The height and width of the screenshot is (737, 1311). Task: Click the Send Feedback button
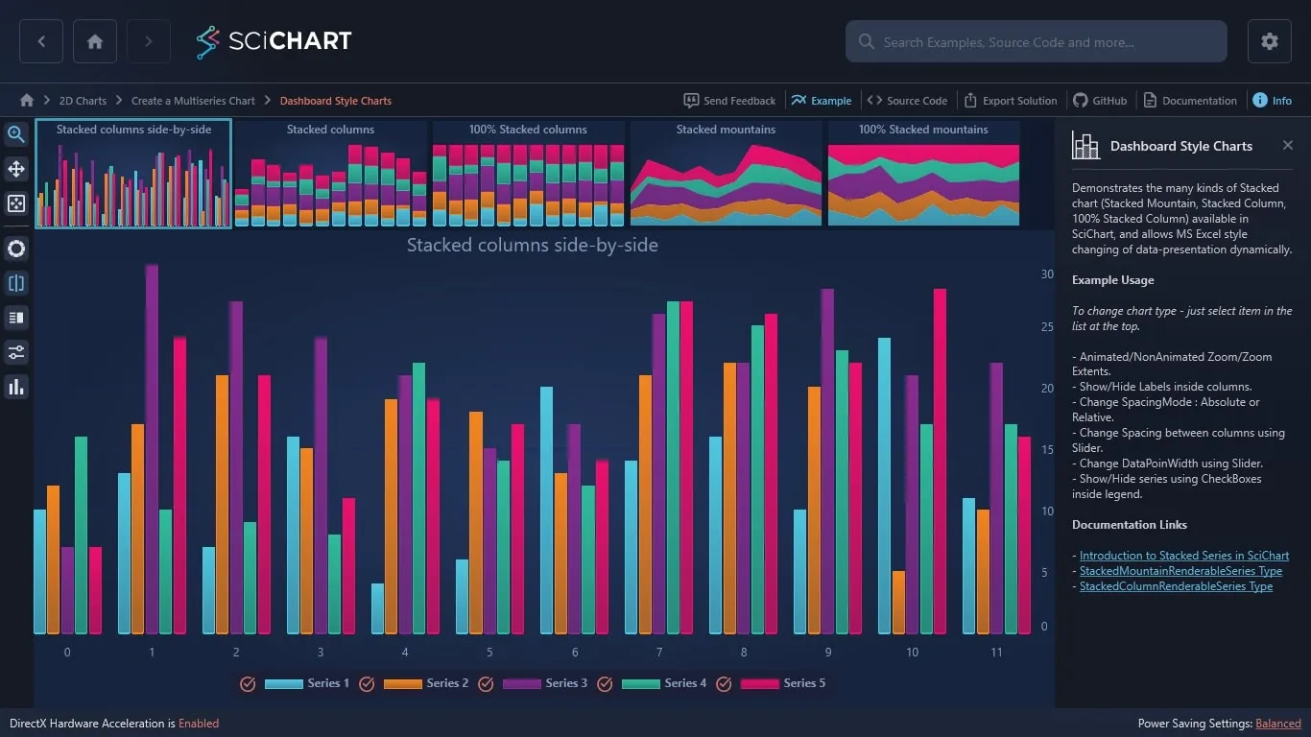[729, 100]
